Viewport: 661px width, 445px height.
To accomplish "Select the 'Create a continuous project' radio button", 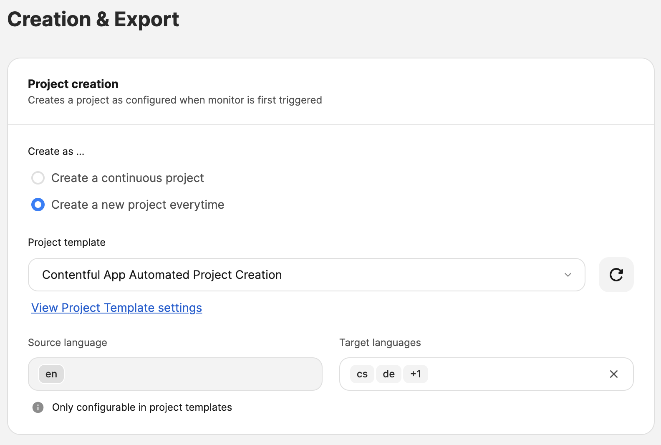I will pos(38,178).
